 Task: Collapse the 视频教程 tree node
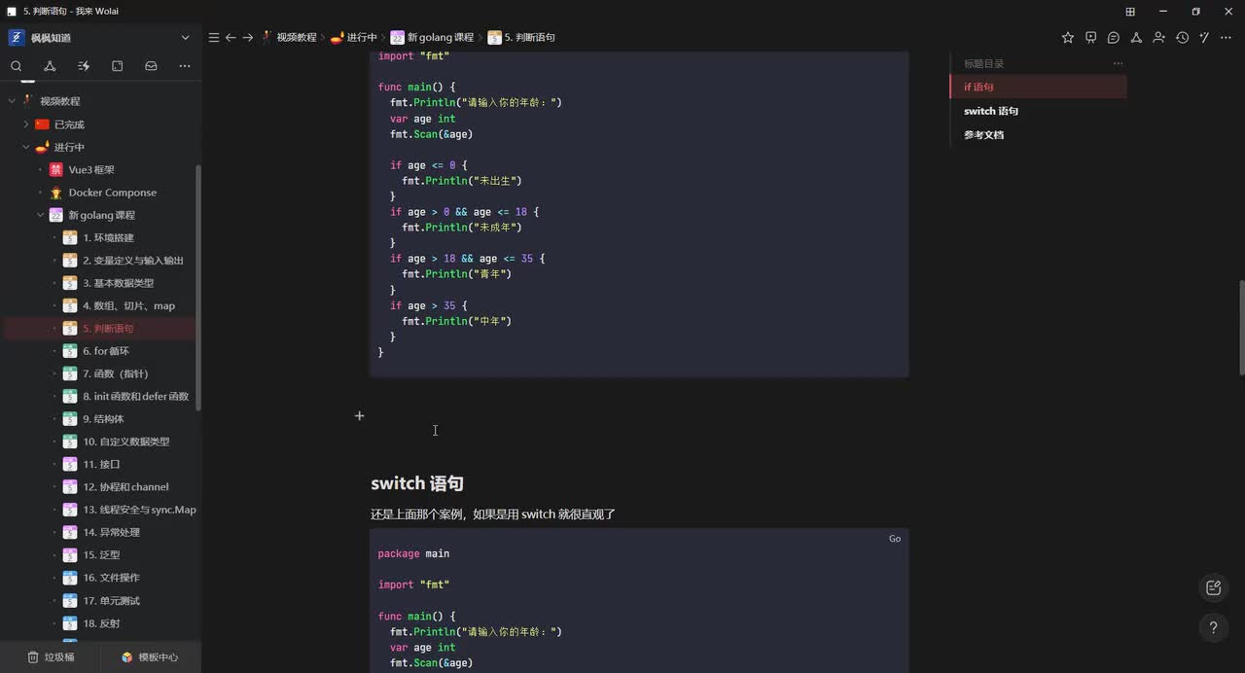[x=13, y=101]
